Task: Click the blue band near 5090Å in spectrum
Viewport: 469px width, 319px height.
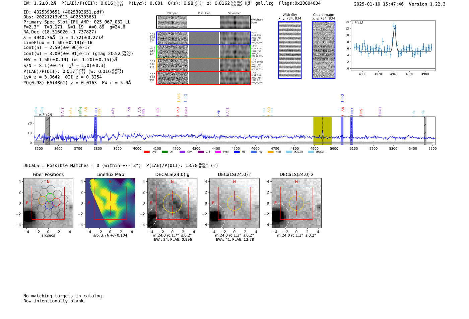Action: click(351, 131)
